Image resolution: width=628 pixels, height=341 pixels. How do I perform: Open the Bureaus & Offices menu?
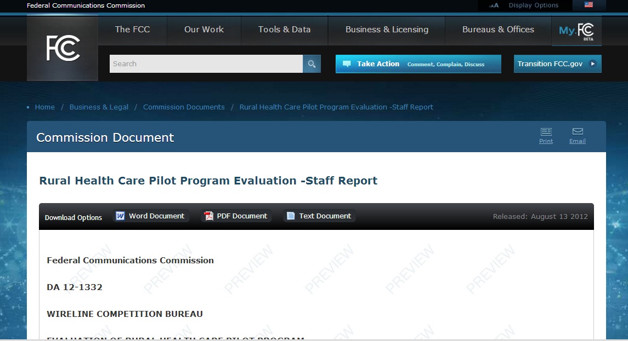[x=498, y=30]
